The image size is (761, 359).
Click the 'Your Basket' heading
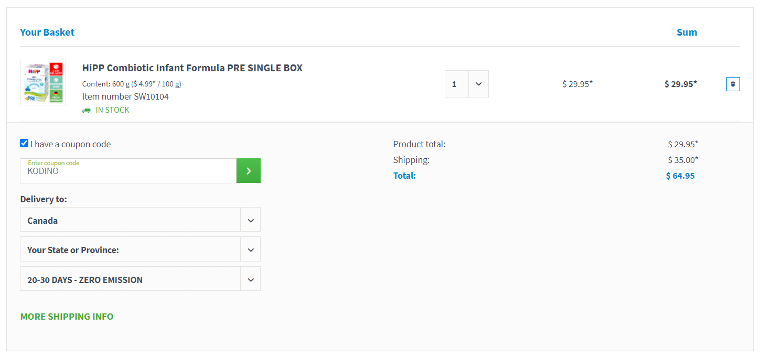47,32
